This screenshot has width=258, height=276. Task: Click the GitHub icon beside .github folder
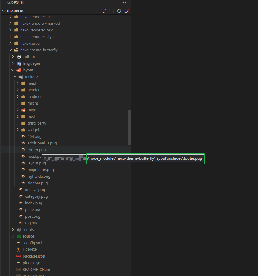coord(19,57)
